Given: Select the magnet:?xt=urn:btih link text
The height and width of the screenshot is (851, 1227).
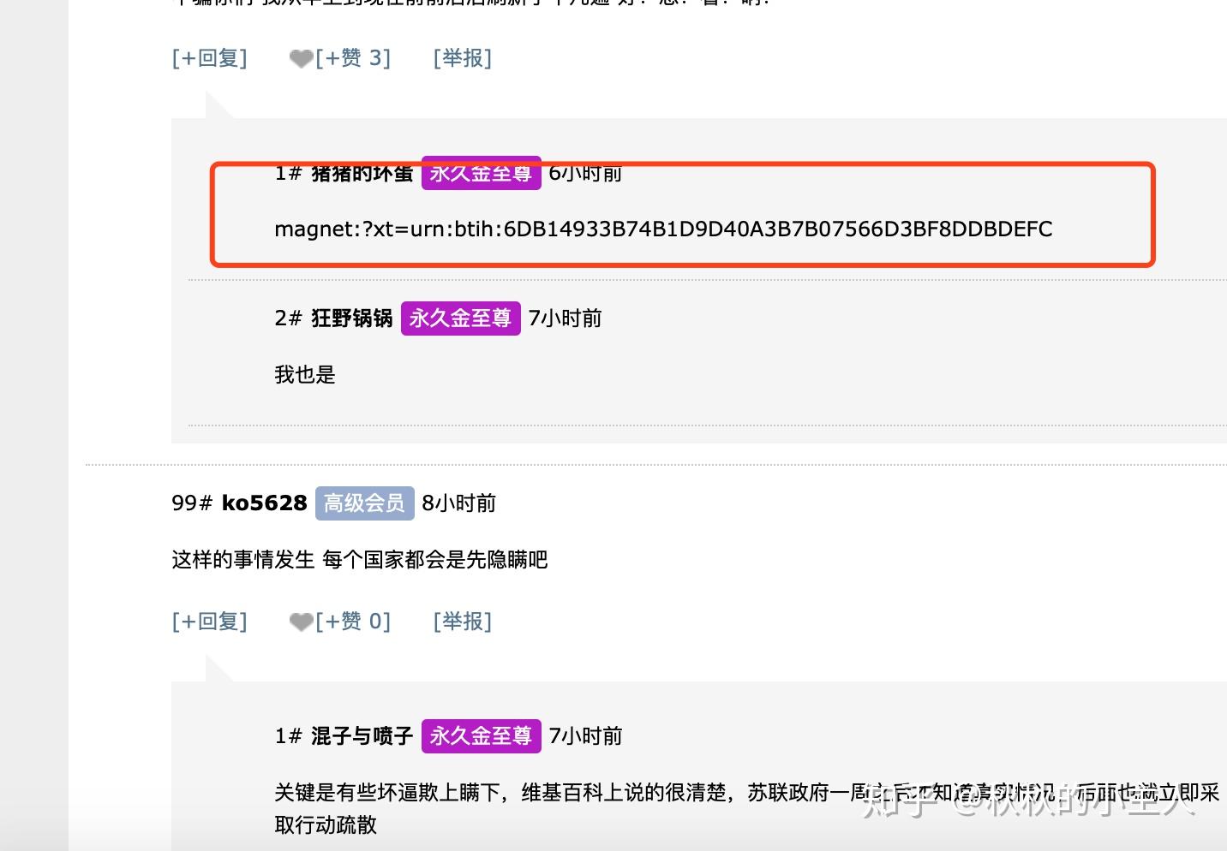Looking at the screenshot, I should 663,229.
